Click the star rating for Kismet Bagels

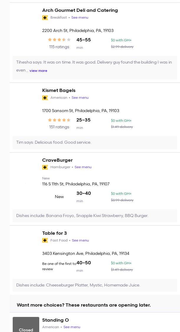59,120
